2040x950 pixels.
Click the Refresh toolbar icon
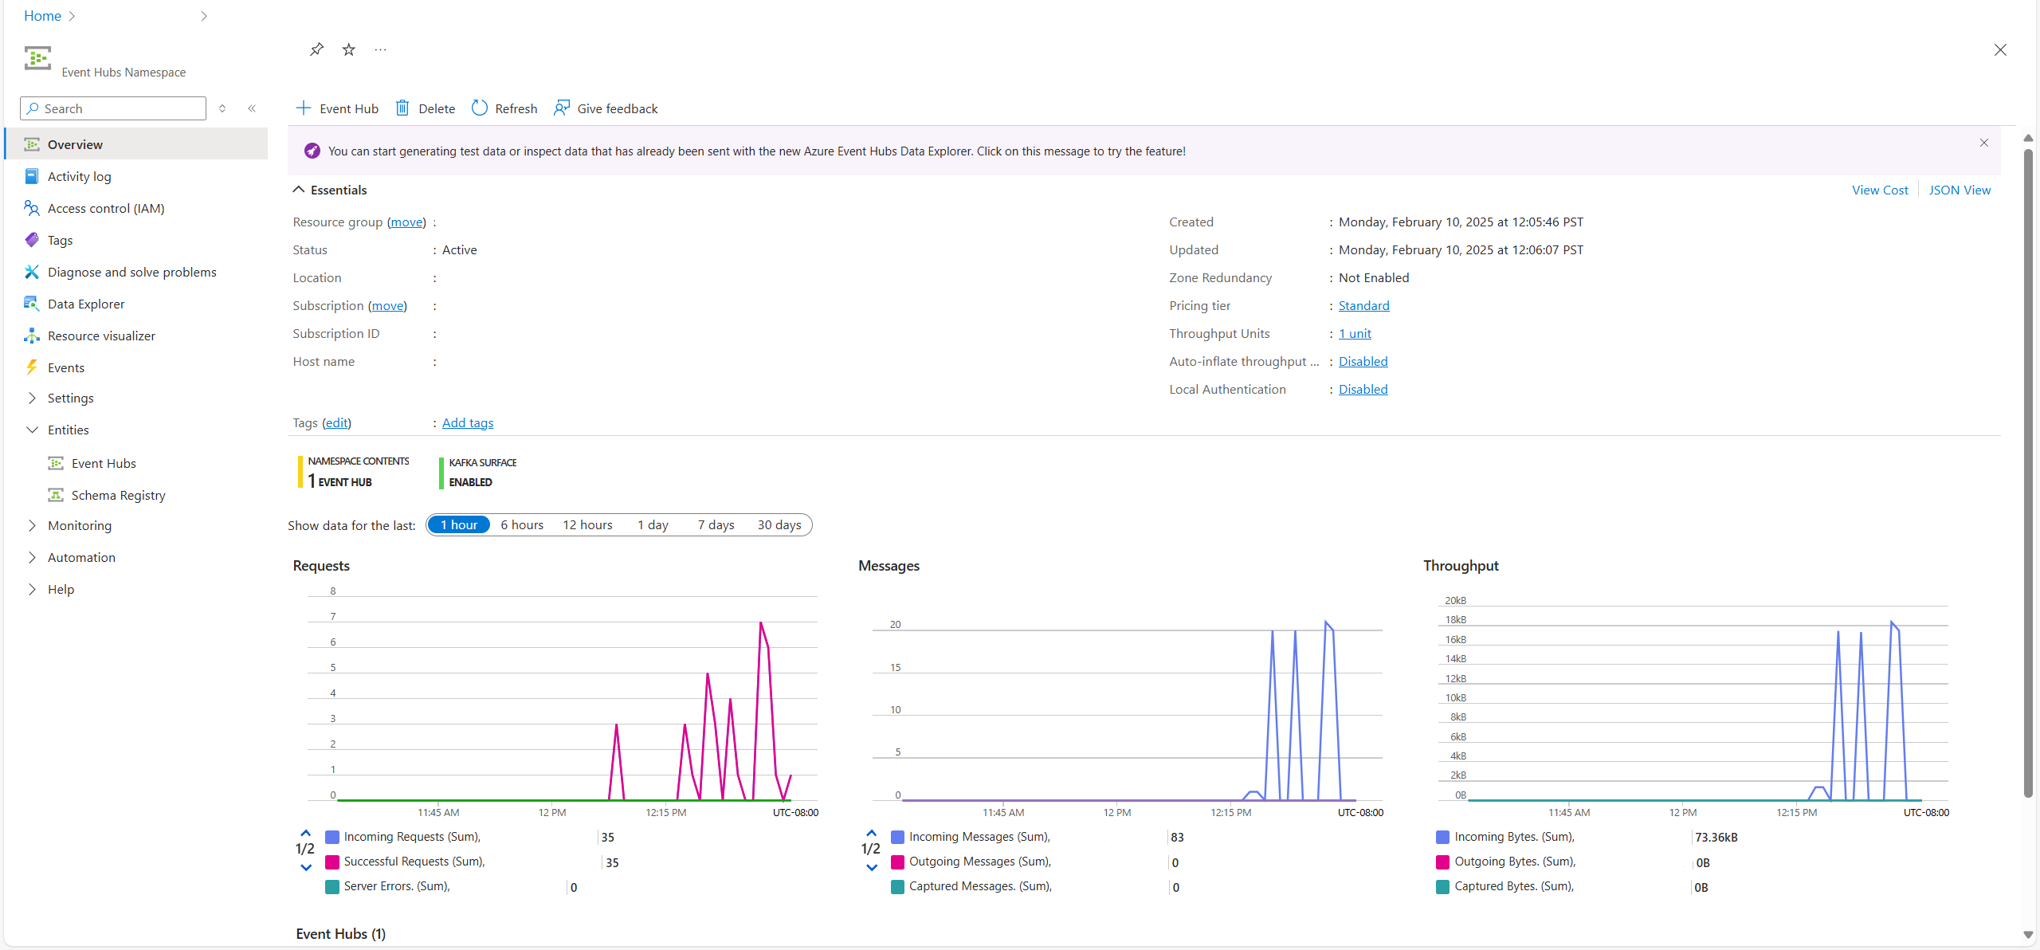[479, 108]
